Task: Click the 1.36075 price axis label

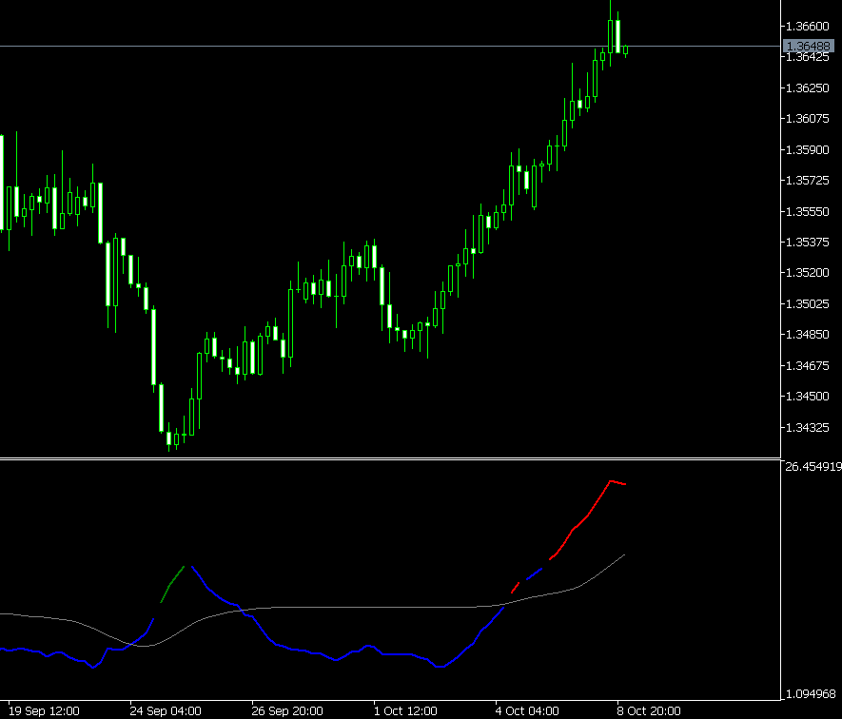Action: coord(807,119)
